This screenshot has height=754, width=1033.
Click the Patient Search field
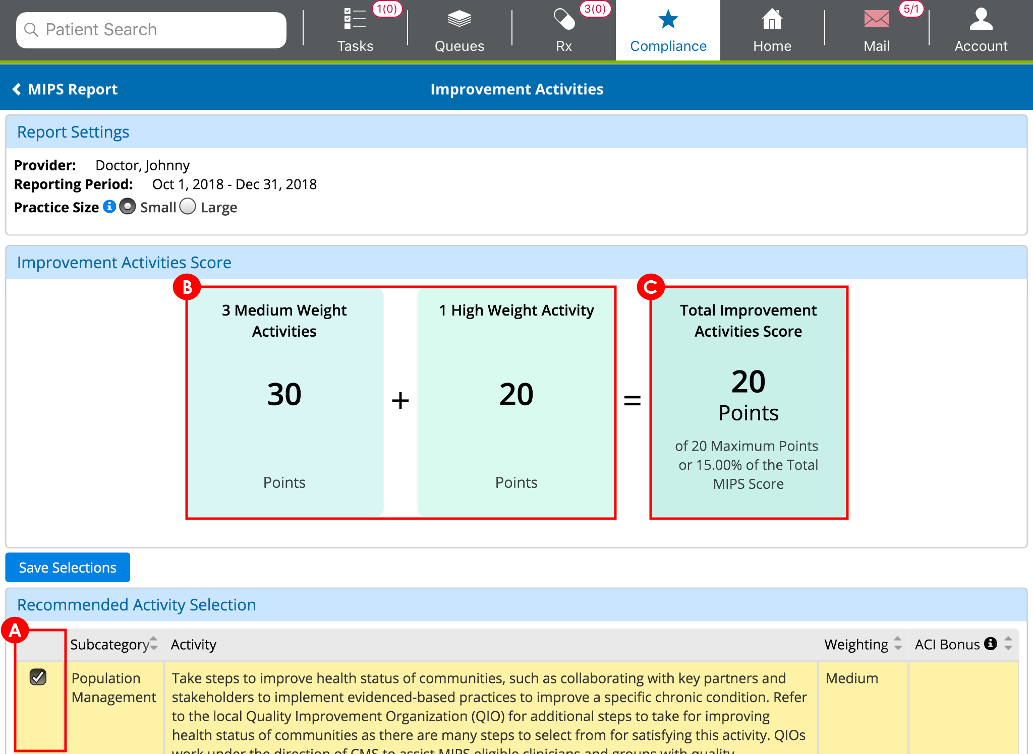[x=151, y=30]
